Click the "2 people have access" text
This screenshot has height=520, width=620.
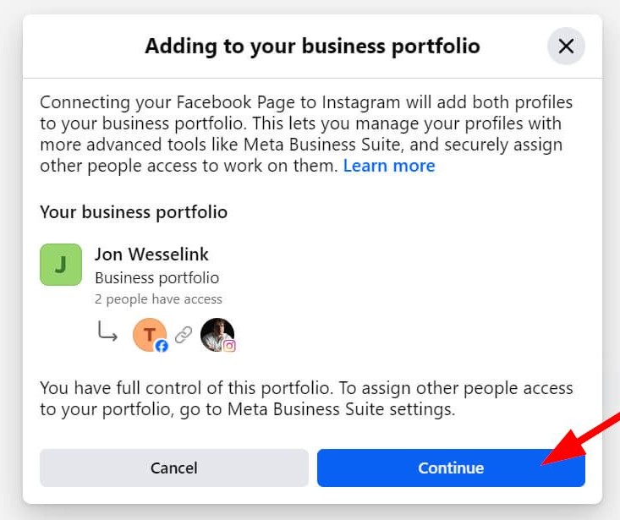(158, 298)
